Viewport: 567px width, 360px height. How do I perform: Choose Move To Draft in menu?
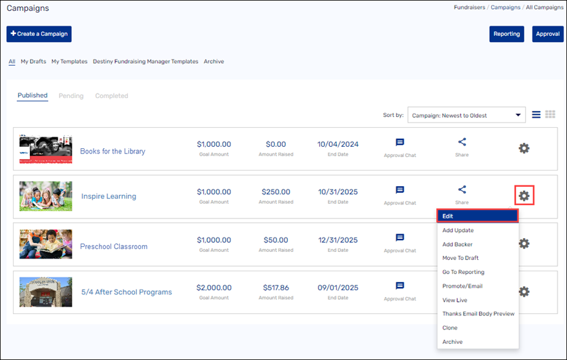click(461, 258)
